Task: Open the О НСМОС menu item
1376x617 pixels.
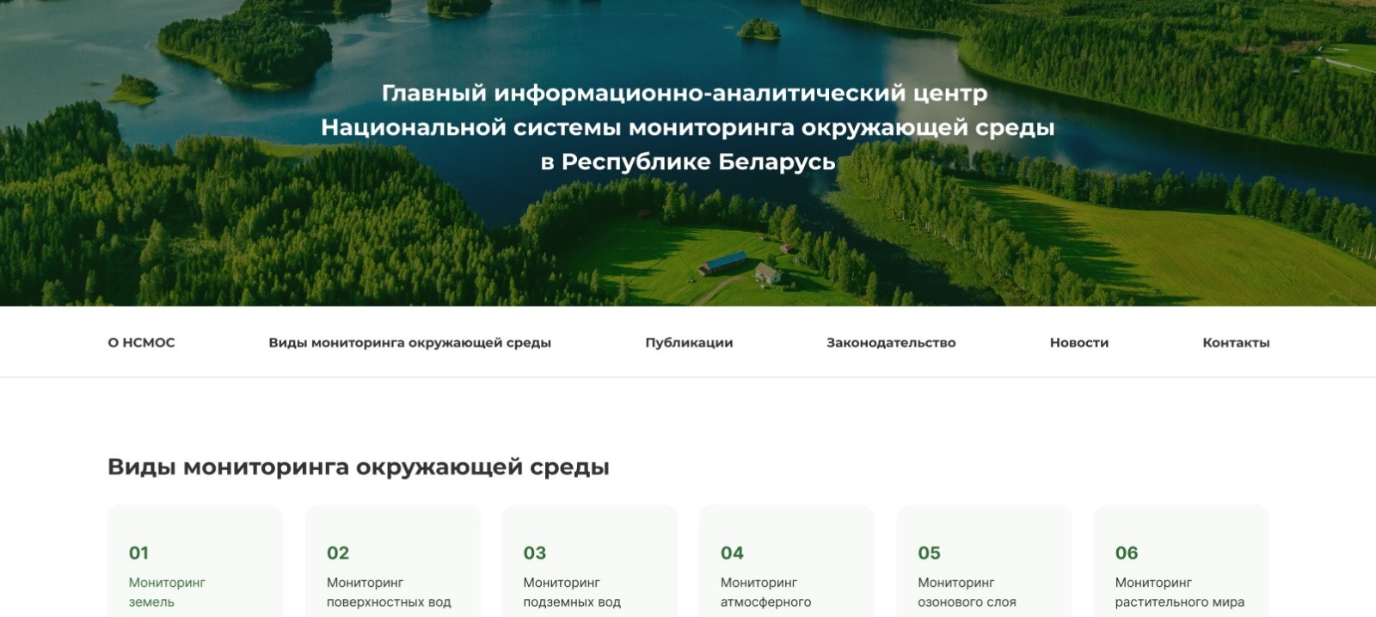Action: point(141,342)
